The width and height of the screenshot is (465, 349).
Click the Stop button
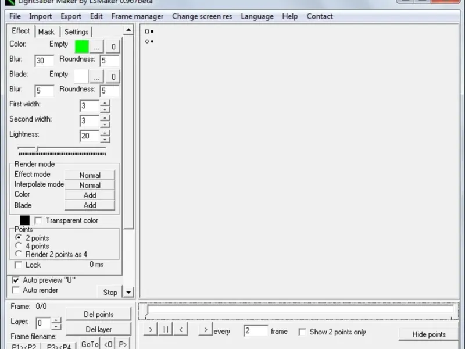(x=110, y=293)
